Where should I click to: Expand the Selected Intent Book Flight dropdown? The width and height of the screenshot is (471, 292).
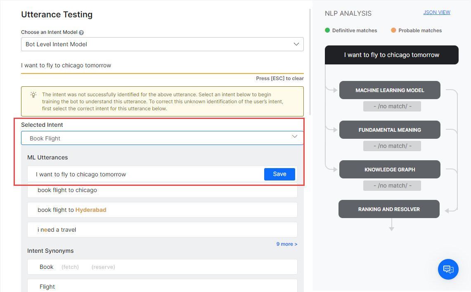click(162, 138)
